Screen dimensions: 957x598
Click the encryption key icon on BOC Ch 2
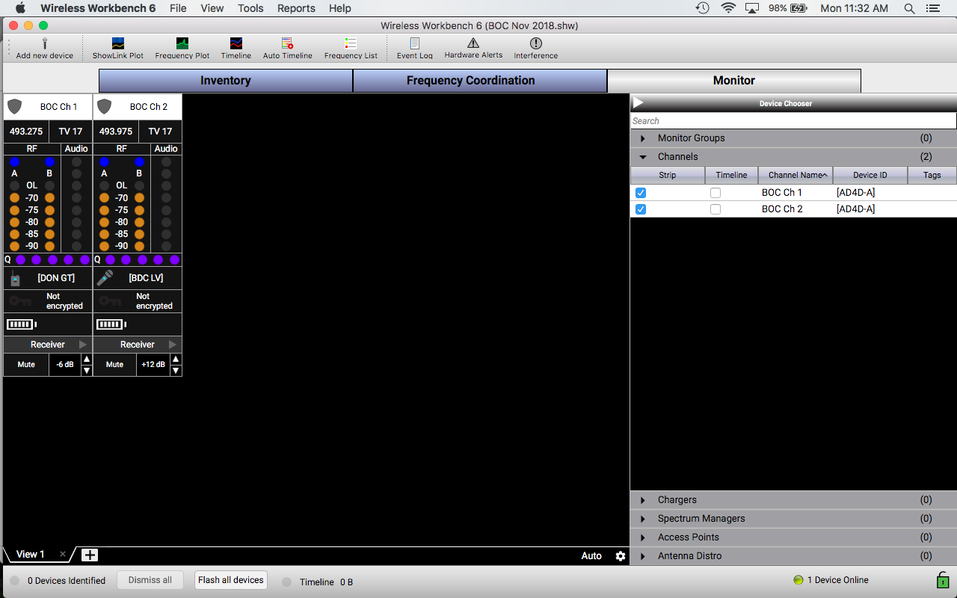click(x=110, y=301)
